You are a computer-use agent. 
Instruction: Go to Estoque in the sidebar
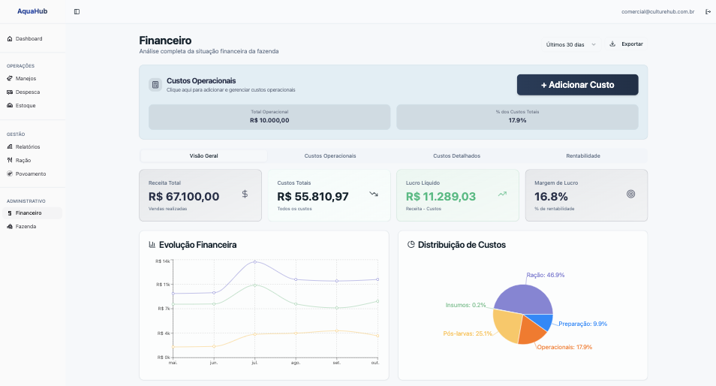point(26,105)
